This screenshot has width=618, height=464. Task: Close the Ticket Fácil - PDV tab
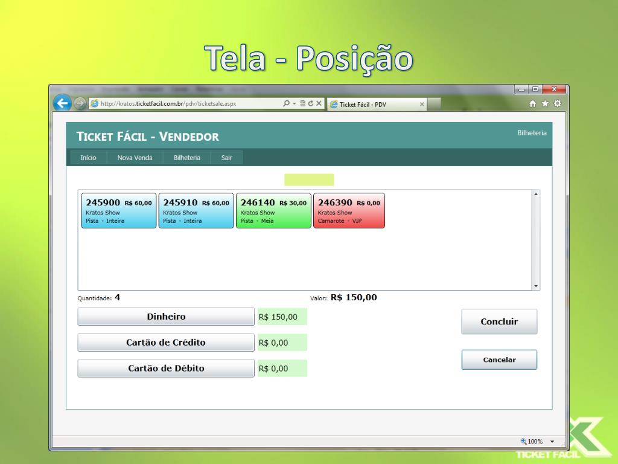click(422, 104)
